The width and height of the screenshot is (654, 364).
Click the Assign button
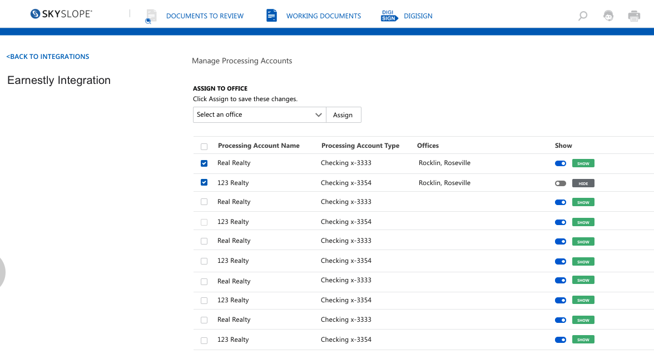point(343,114)
